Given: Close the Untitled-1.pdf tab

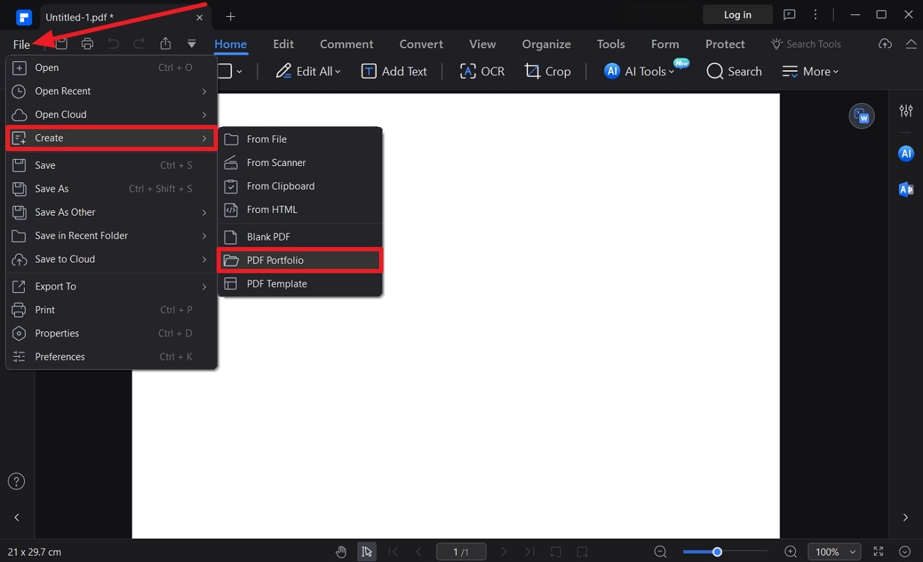Looking at the screenshot, I should (x=200, y=17).
